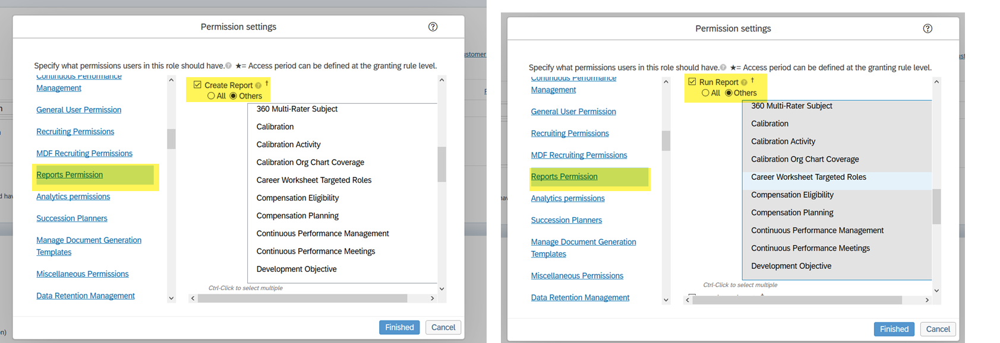Click right arrow of left horizontal scrollbar
The width and height of the screenshot is (1000, 343).
pos(432,298)
